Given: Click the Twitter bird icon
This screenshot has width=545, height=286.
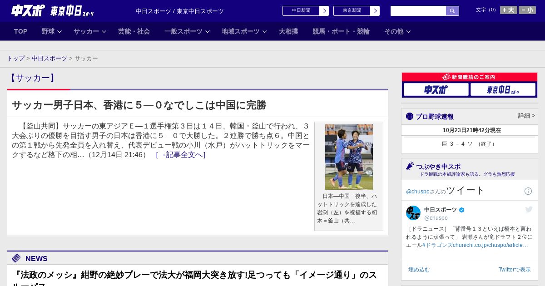Looking at the screenshot, I should pyautogui.click(x=529, y=209).
